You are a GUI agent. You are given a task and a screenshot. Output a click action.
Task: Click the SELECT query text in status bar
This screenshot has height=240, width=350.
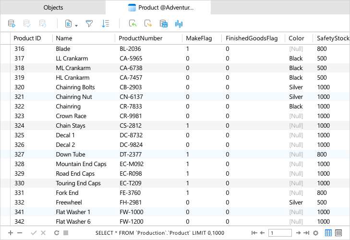160,233
